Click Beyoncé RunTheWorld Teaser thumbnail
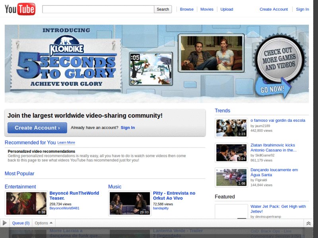This screenshot has height=238, width=318. click(x=26, y=203)
